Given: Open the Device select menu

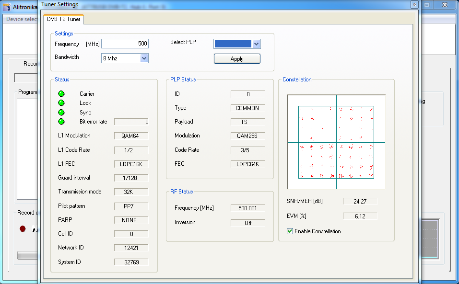Looking at the screenshot, I should [x=21, y=19].
